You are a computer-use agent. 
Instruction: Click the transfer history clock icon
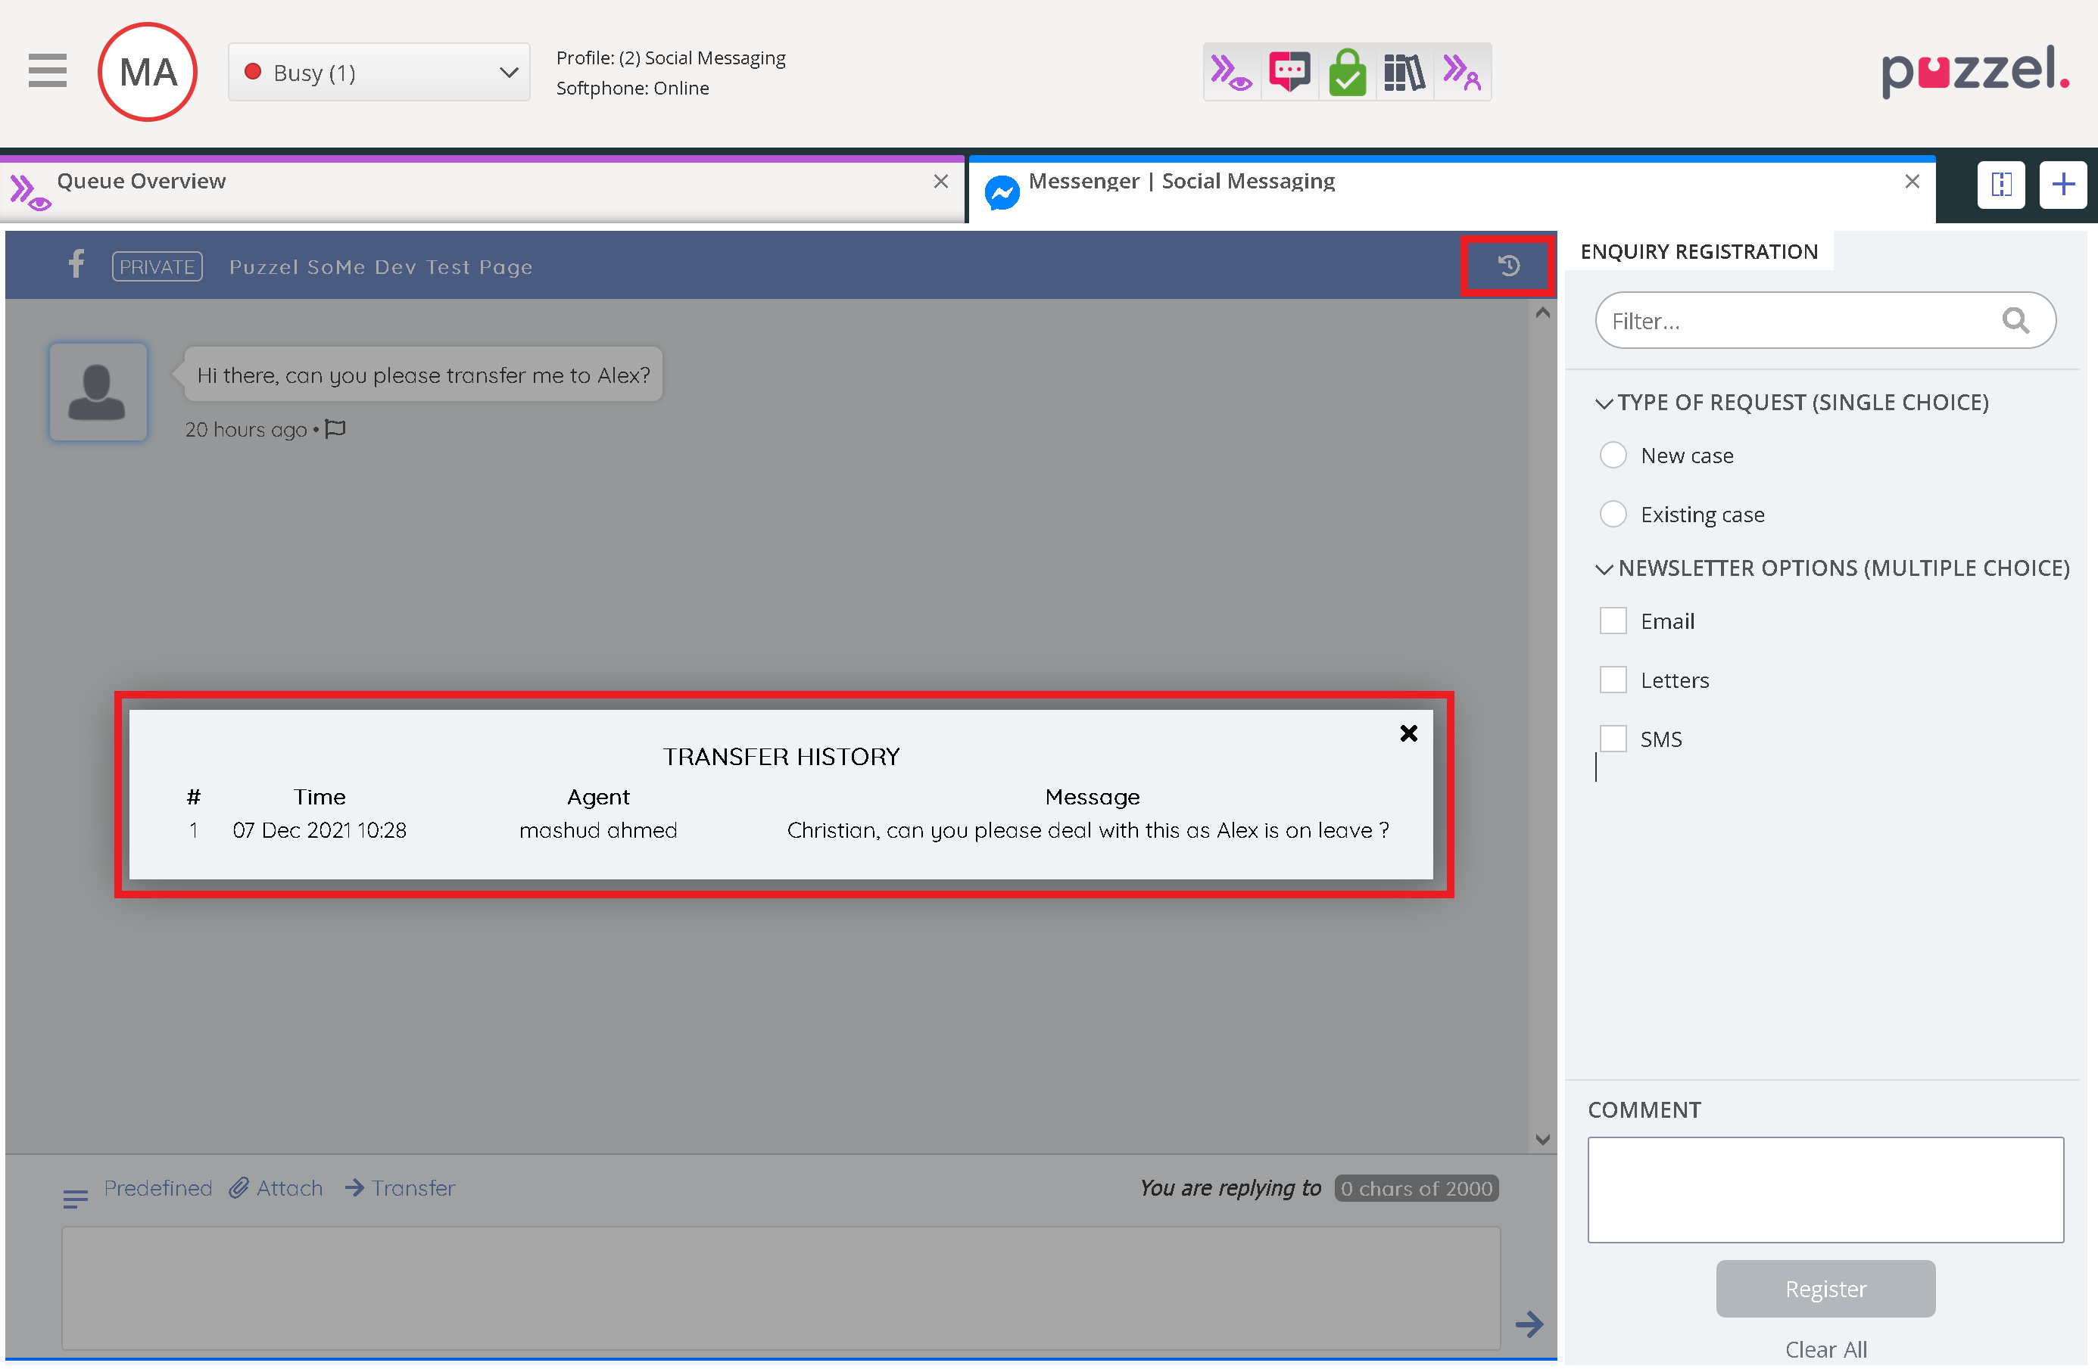coord(1508,265)
